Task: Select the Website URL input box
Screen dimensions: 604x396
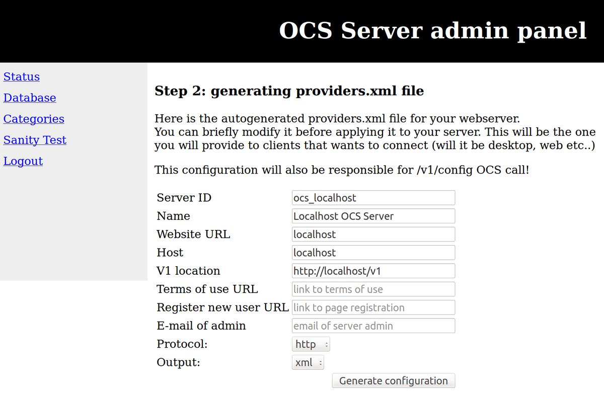Action: (373, 234)
